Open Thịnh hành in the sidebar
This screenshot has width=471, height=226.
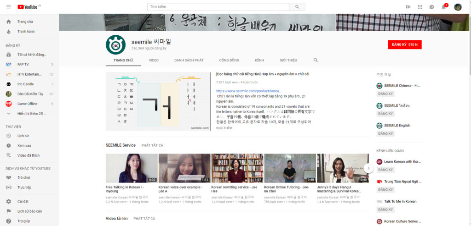(26, 32)
